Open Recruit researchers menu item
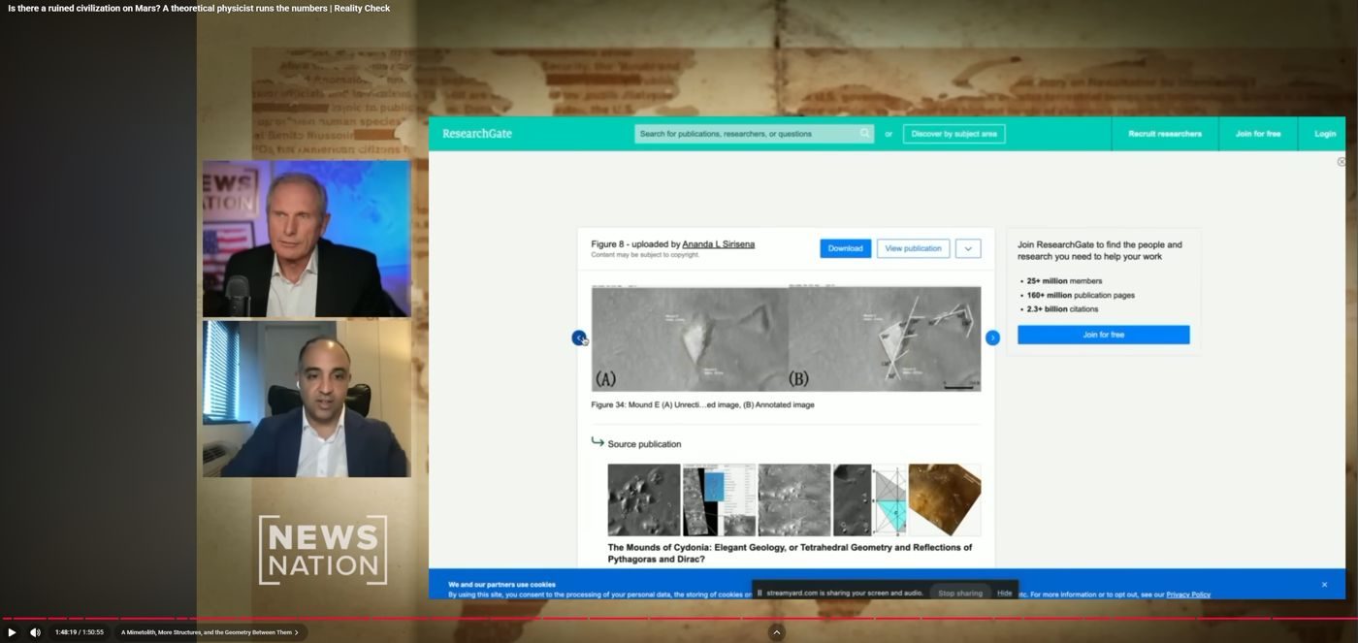Screen dimensions: 1358x643 coord(1165,134)
